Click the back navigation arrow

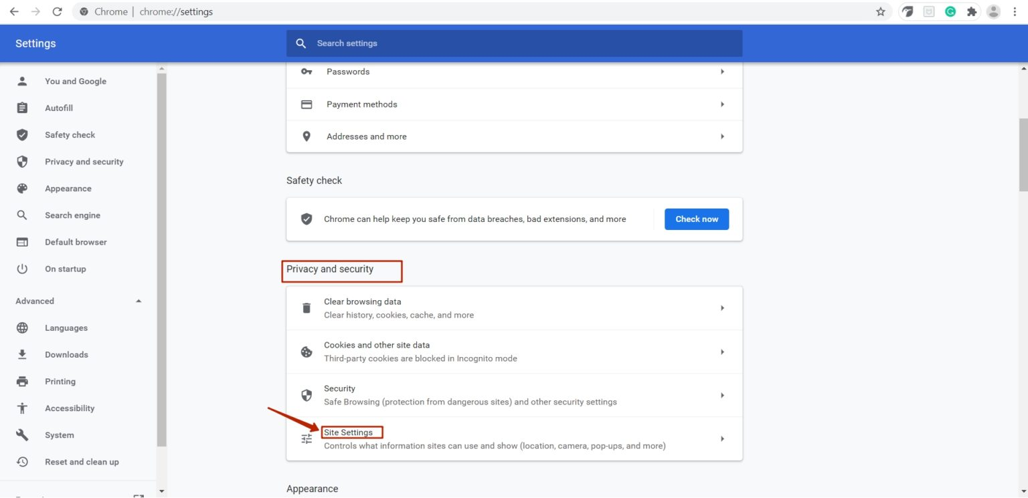(x=14, y=11)
